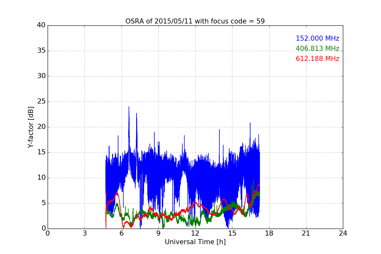
Task: Click the x-axis tick label 3
Action: point(84,233)
